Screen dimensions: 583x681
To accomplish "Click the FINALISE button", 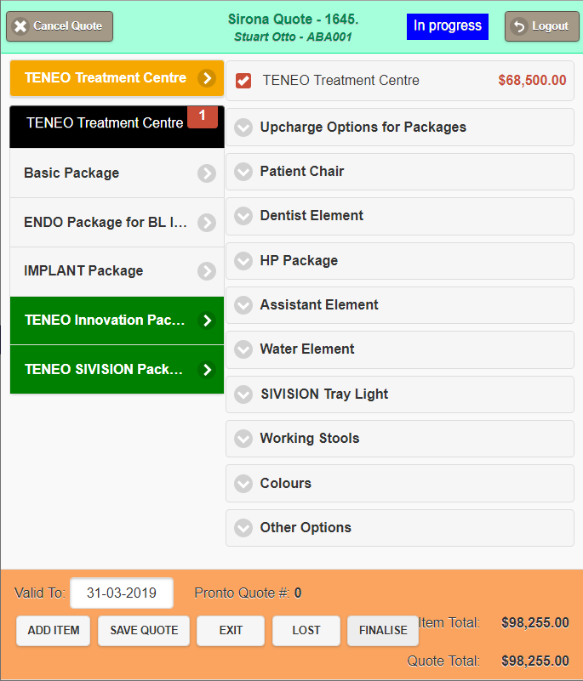I will pos(382,631).
